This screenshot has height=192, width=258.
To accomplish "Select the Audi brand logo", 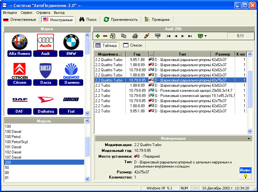I will [45, 42].
